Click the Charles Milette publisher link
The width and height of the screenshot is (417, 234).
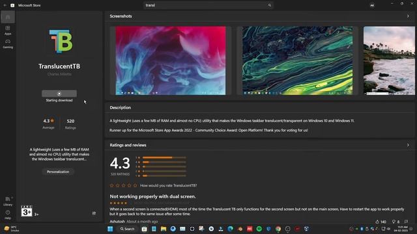click(59, 74)
